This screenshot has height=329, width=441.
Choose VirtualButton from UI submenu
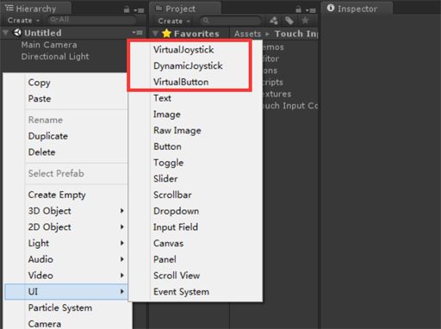(x=181, y=82)
